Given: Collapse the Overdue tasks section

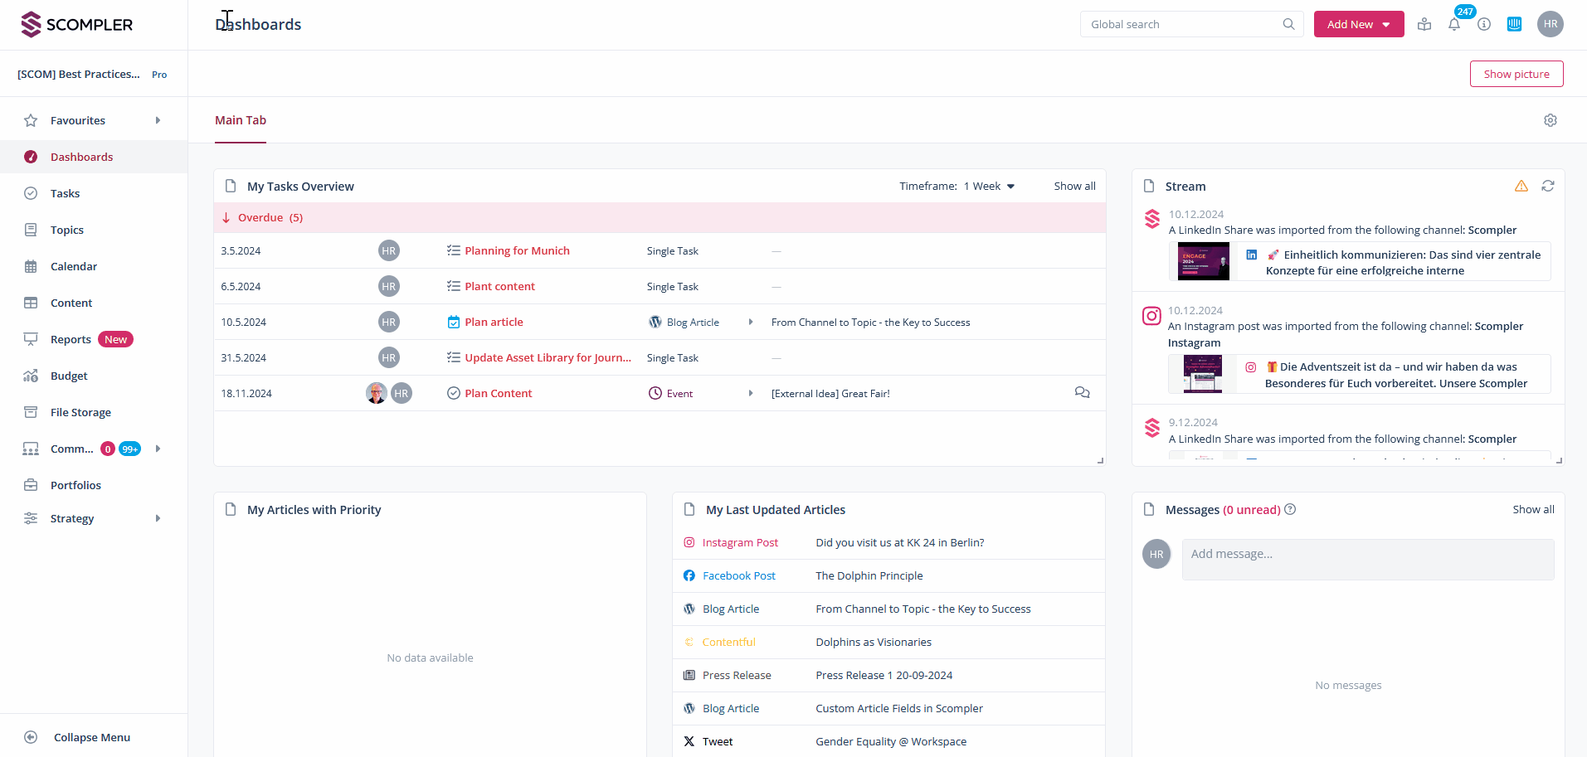Looking at the screenshot, I should coord(226,218).
